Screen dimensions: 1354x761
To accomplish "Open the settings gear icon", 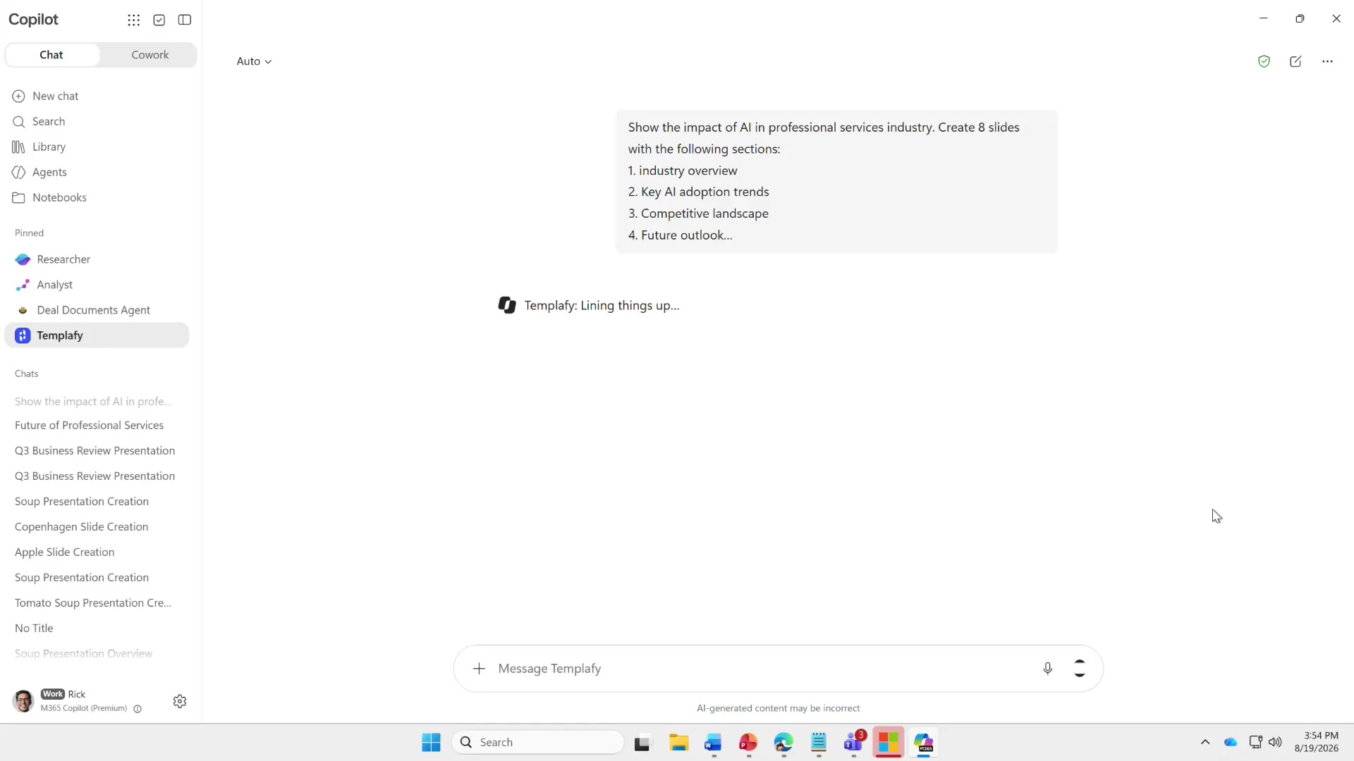I will pos(180,701).
